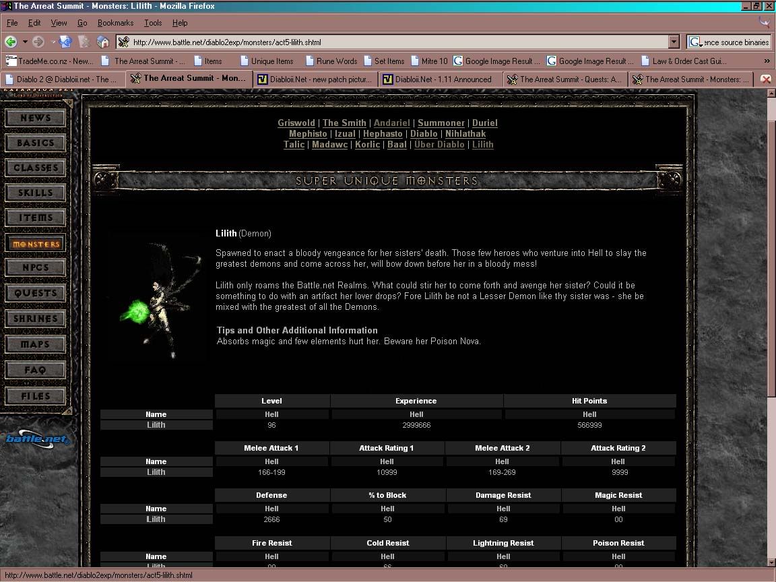Open the Go menu

click(82, 23)
